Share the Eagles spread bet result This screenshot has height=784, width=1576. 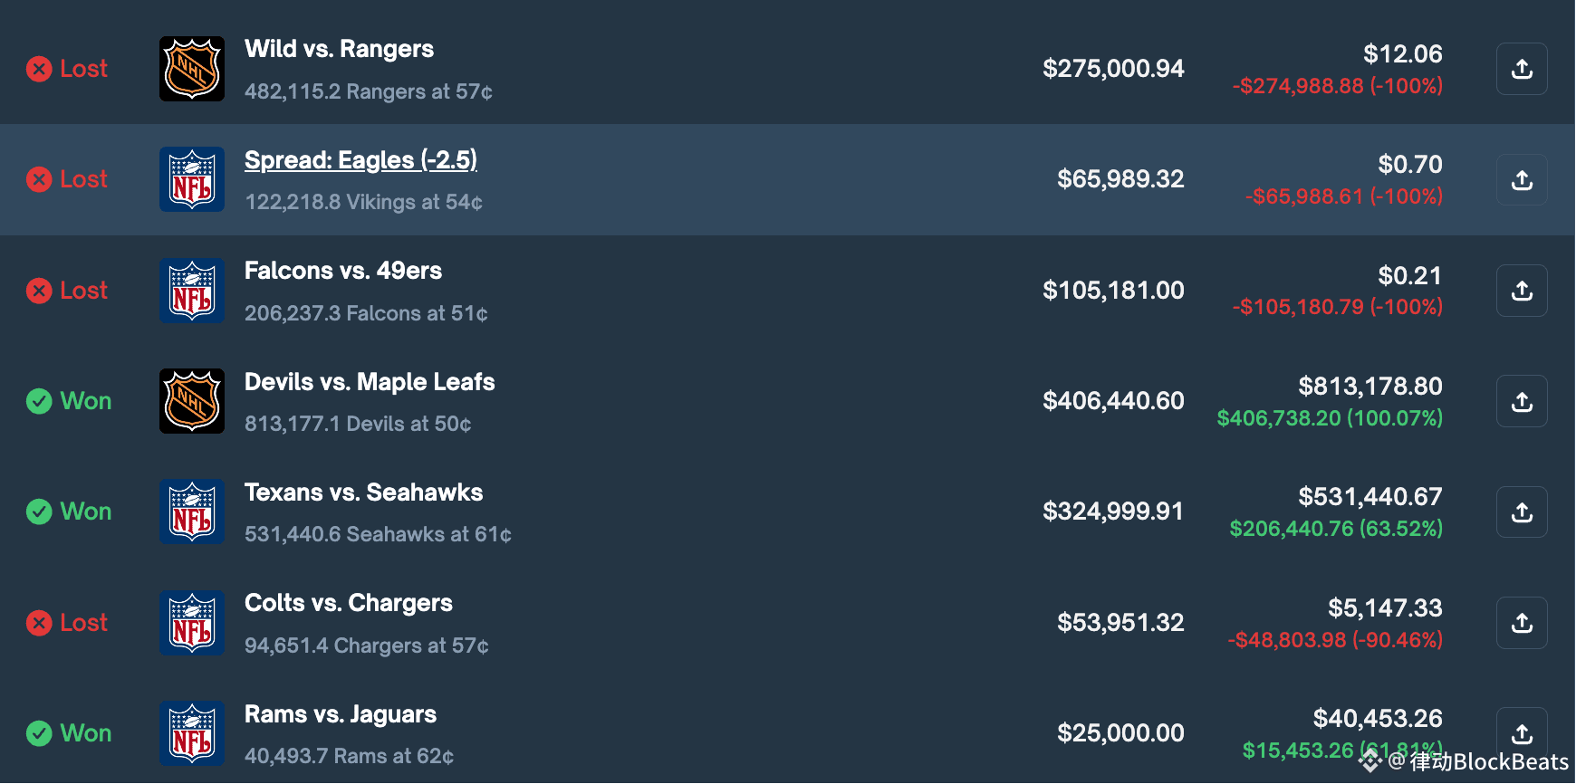[x=1522, y=179]
